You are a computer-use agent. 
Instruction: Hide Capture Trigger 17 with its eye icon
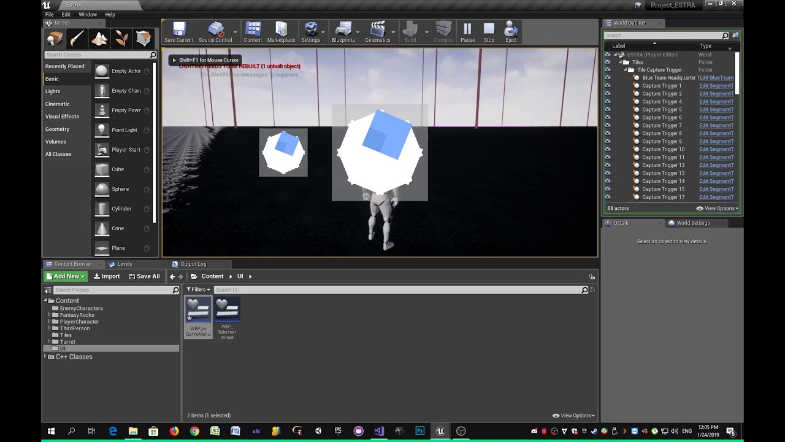tap(607, 198)
